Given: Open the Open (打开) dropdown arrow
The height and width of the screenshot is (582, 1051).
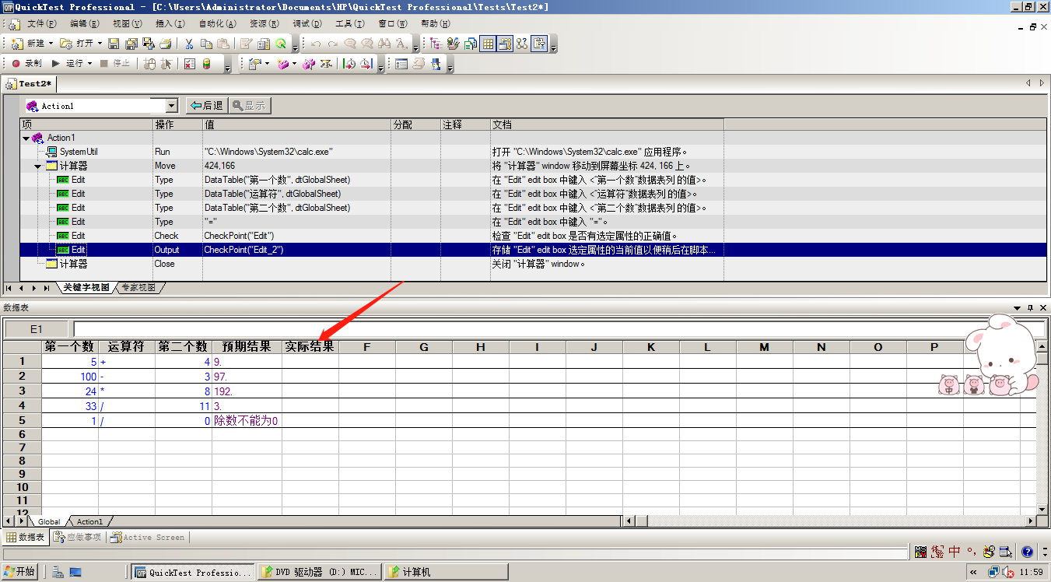Looking at the screenshot, I should coord(100,44).
